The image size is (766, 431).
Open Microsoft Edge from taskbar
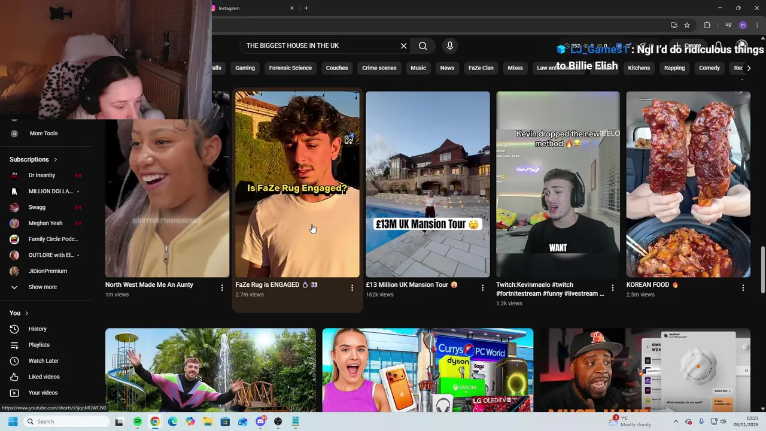pos(172,421)
